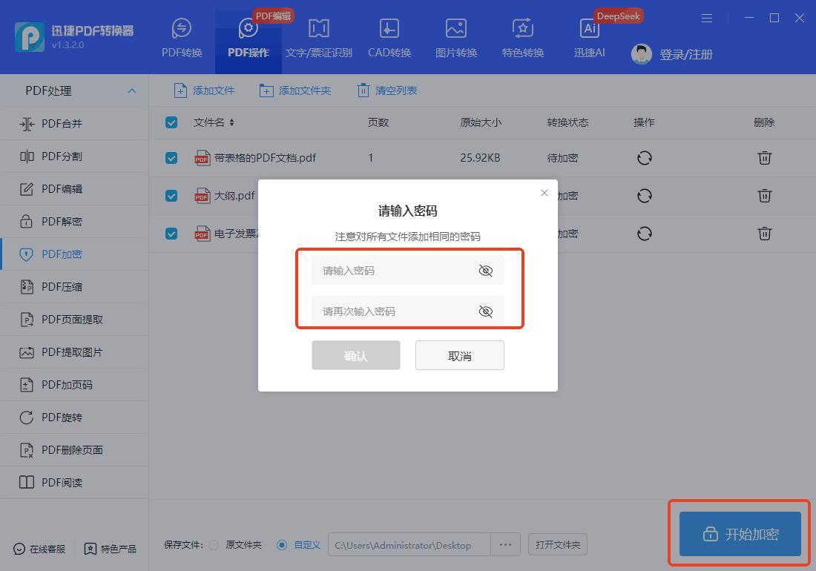Image resolution: width=816 pixels, height=571 pixels.
Task: Click 取消 to dismiss password dialog
Action: [x=459, y=356]
